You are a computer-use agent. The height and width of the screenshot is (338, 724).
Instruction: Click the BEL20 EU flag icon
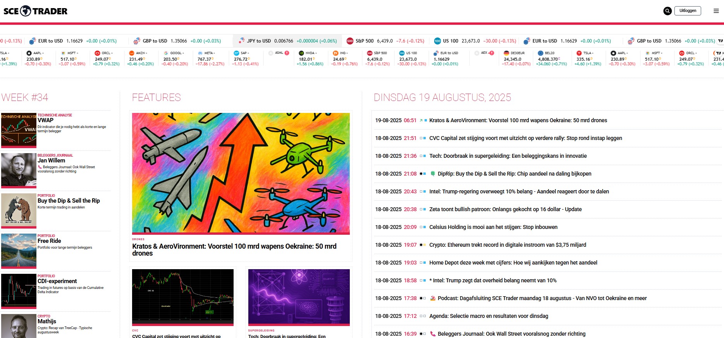(x=541, y=53)
